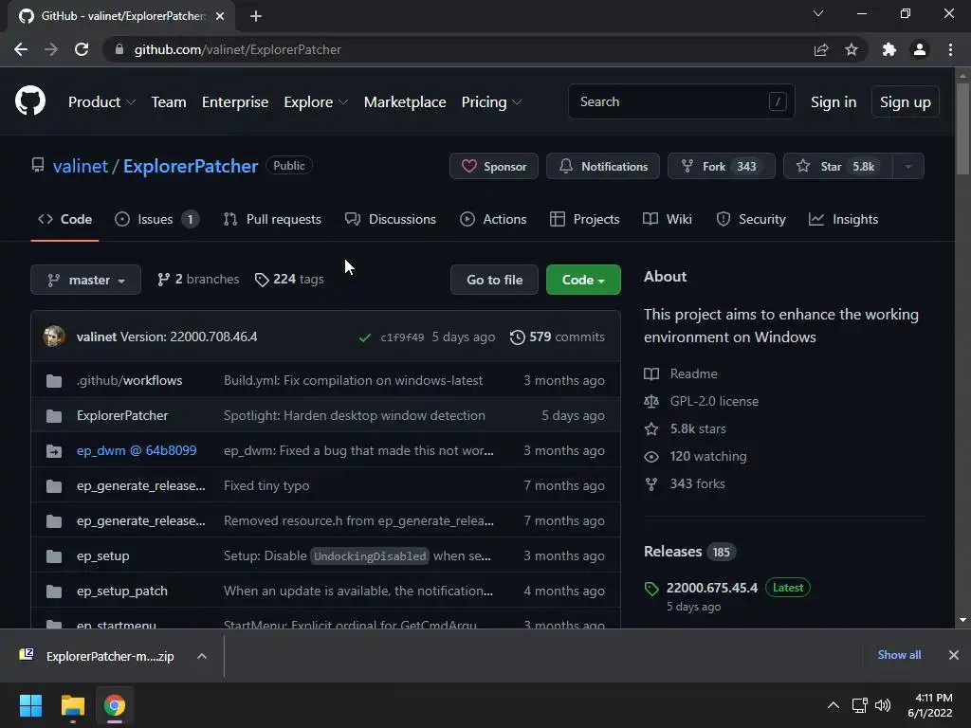Image resolution: width=971 pixels, height=728 pixels.
Task: Open the Actions tab
Action: pos(493,219)
